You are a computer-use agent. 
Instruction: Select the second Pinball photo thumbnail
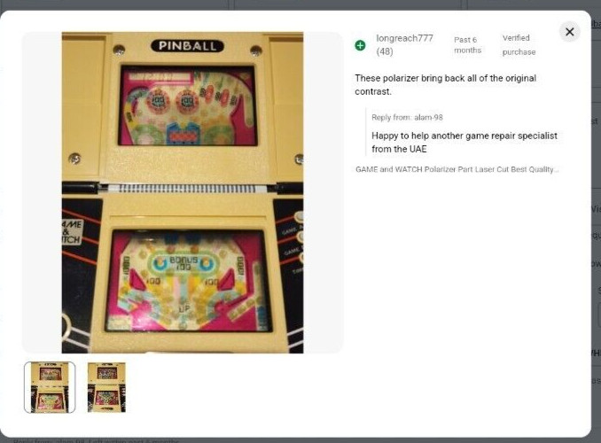[x=106, y=387]
